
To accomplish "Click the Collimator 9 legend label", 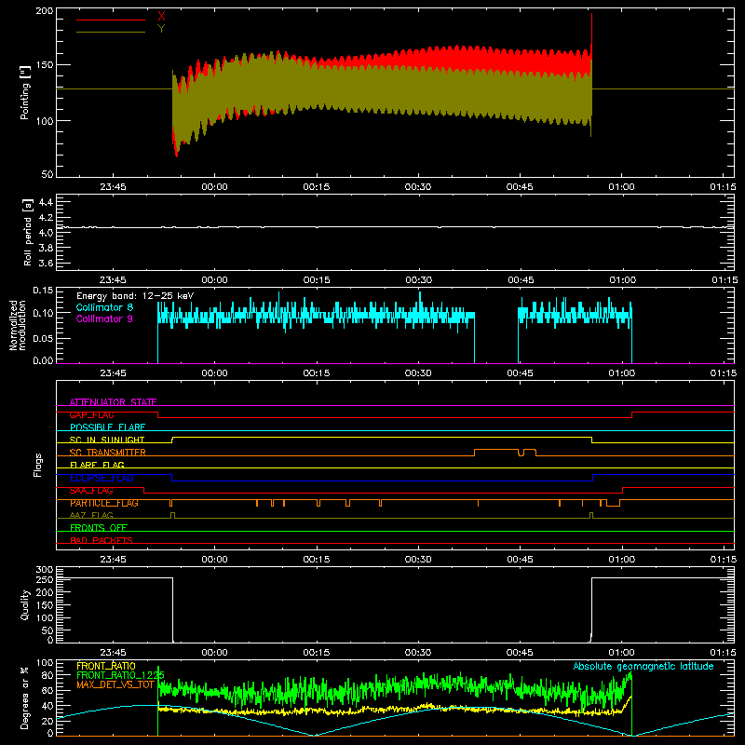I will [x=104, y=318].
